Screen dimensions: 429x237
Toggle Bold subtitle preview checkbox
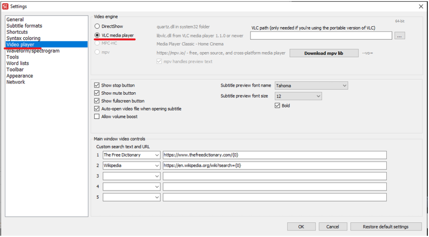(x=277, y=106)
